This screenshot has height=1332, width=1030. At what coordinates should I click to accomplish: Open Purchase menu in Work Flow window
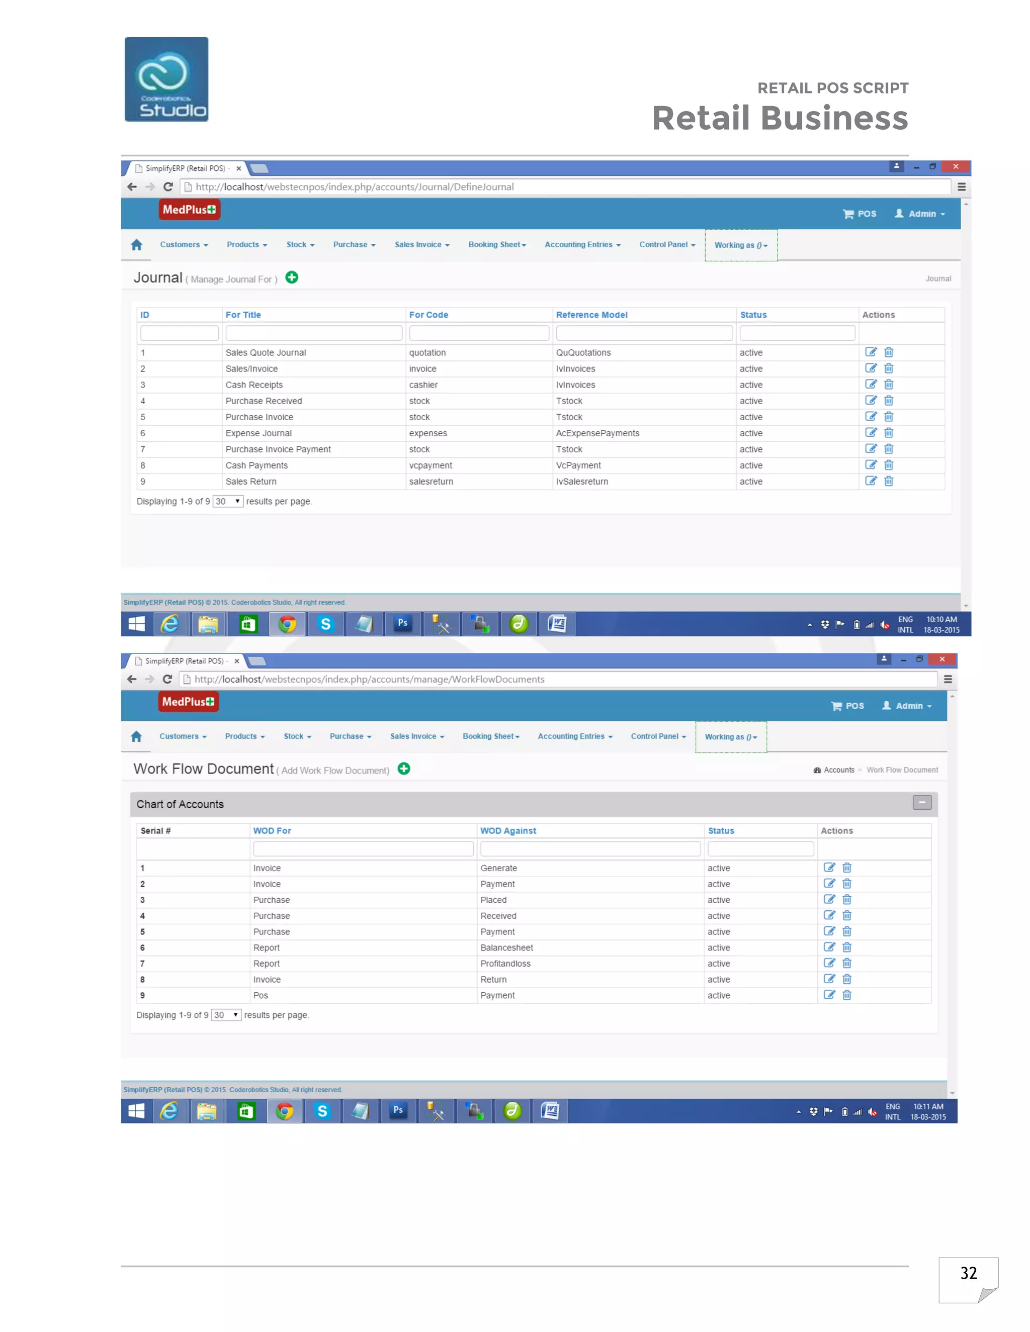[x=350, y=736]
